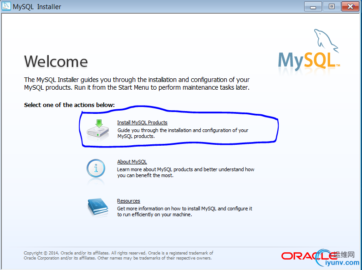Click the 'Get more information on how to install' text
Image resolution: width=362 pixels, height=270 pixels.
(184, 211)
